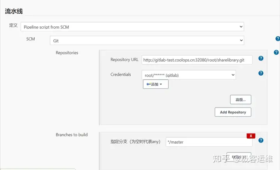Click the Repositories label
The width and height of the screenshot is (280, 170).
pos(67,53)
